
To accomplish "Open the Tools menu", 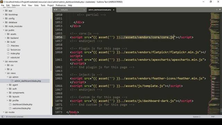I will 43,5.
